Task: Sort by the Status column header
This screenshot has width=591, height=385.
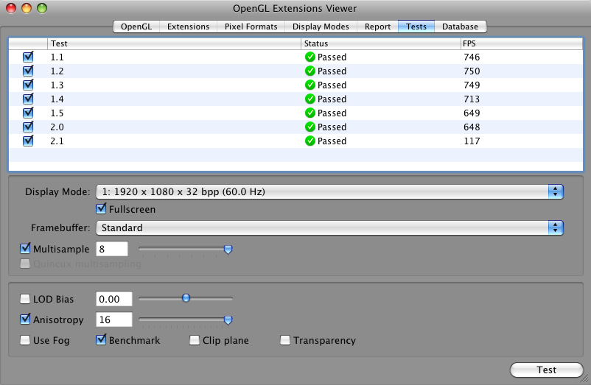Action: click(381, 43)
